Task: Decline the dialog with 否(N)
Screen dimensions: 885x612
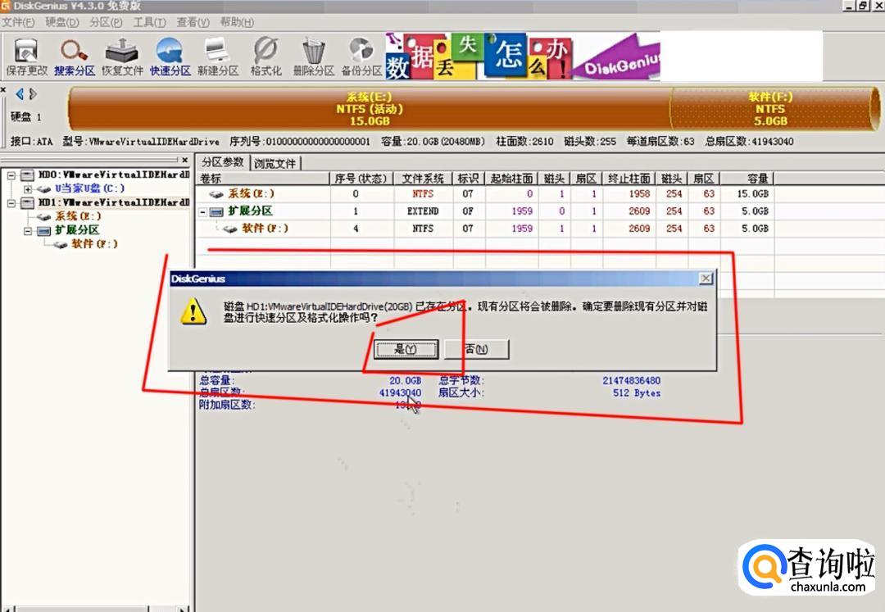Action: [477, 349]
